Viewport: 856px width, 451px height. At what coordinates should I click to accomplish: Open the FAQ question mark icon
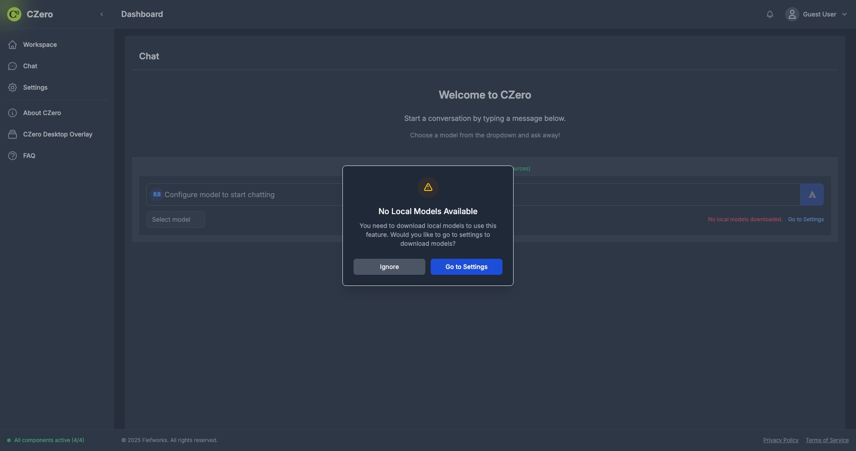pyautogui.click(x=12, y=156)
